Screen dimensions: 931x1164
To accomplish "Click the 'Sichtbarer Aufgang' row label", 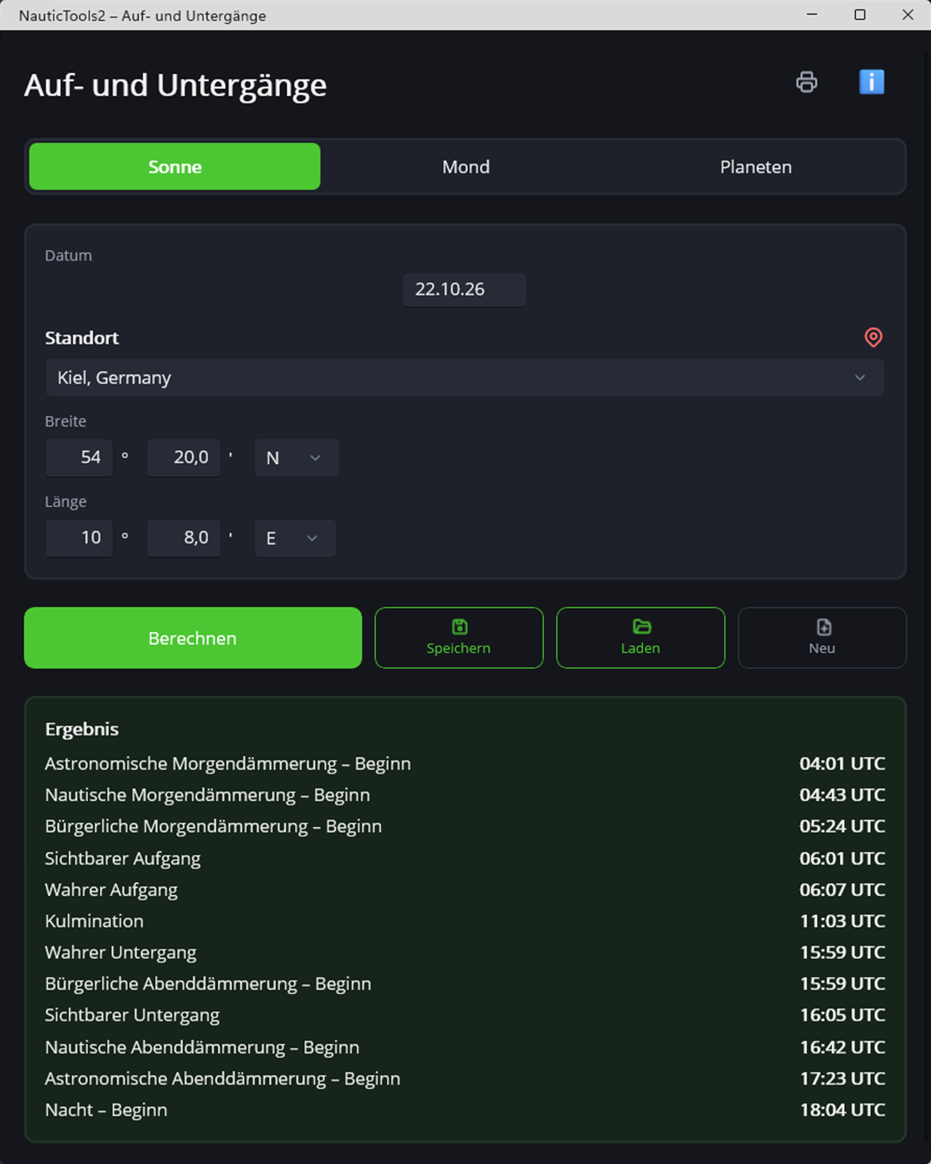I will [x=122, y=859].
